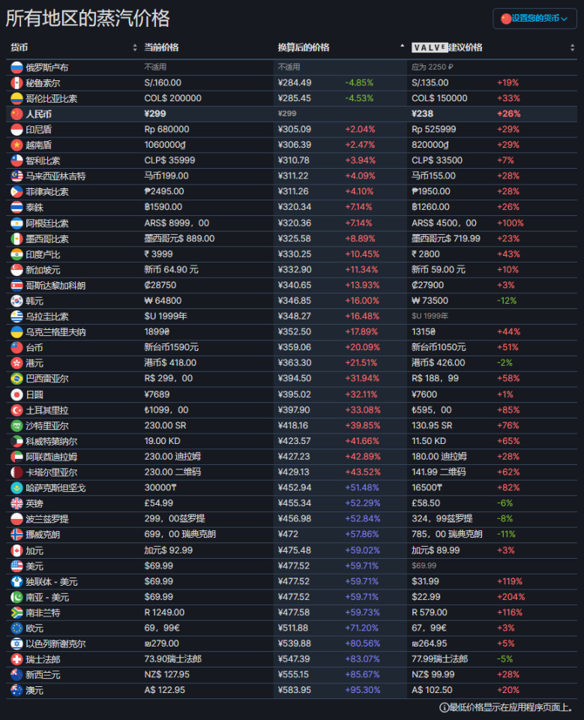The height and width of the screenshot is (720, 584).
Task: Select the ¥7689 price in 日圆 row
Action: (x=157, y=394)
